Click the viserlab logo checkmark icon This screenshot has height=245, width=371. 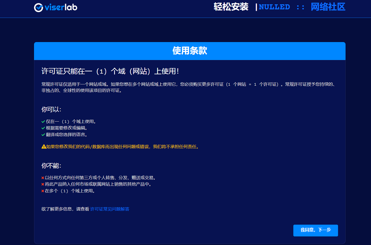(39, 7)
